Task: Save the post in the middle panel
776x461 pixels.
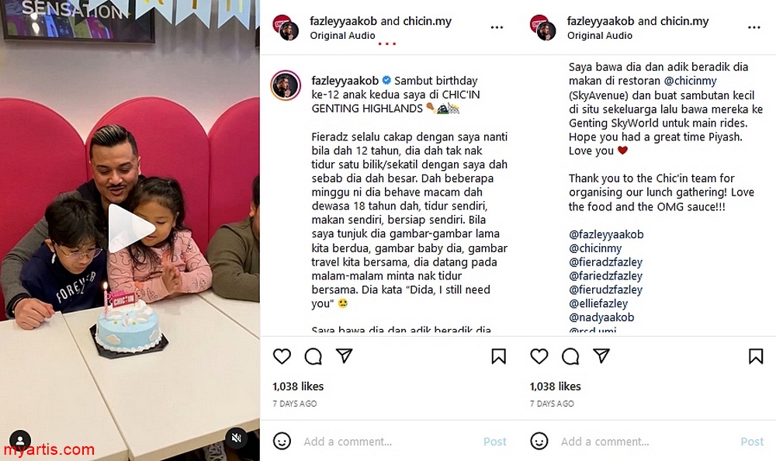Action: tap(498, 356)
